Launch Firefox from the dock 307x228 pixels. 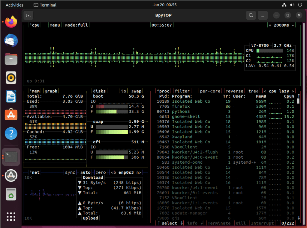point(11,22)
